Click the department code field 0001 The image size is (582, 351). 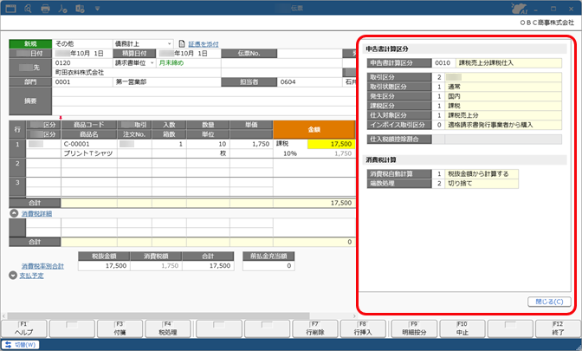pyautogui.click(x=82, y=82)
